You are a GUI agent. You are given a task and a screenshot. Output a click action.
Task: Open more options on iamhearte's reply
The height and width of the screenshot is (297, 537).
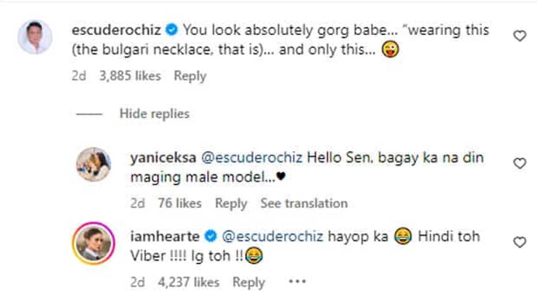coord(297,282)
